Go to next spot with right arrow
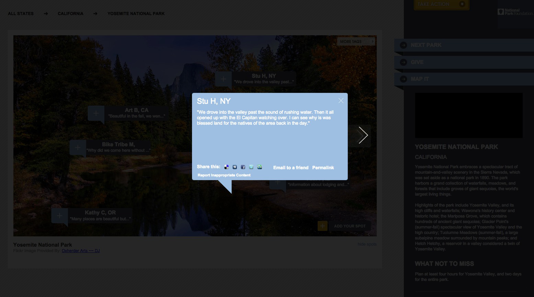This screenshot has height=297, width=534. coord(363,135)
